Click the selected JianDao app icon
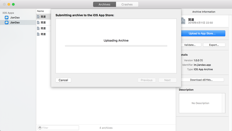Image resolution: width=232 pixels, height=131 pixels. (x=6, y=23)
